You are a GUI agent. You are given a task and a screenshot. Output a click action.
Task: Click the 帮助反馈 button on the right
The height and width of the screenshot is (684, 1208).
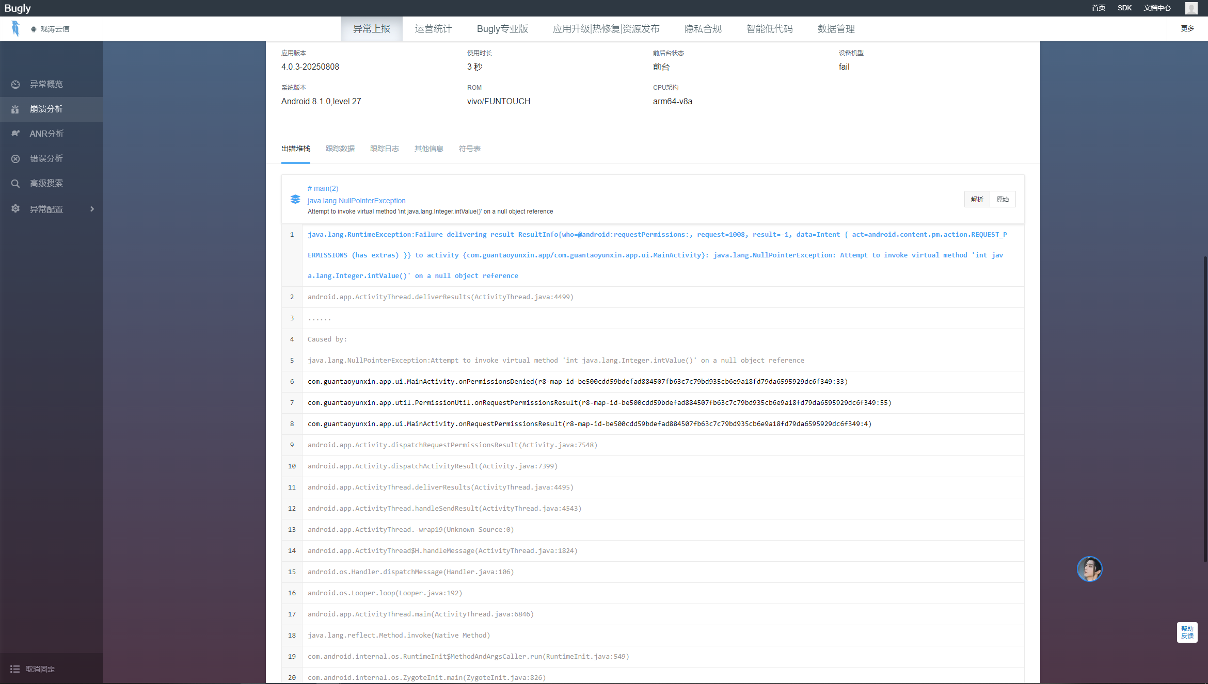[x=1187, y=632]
